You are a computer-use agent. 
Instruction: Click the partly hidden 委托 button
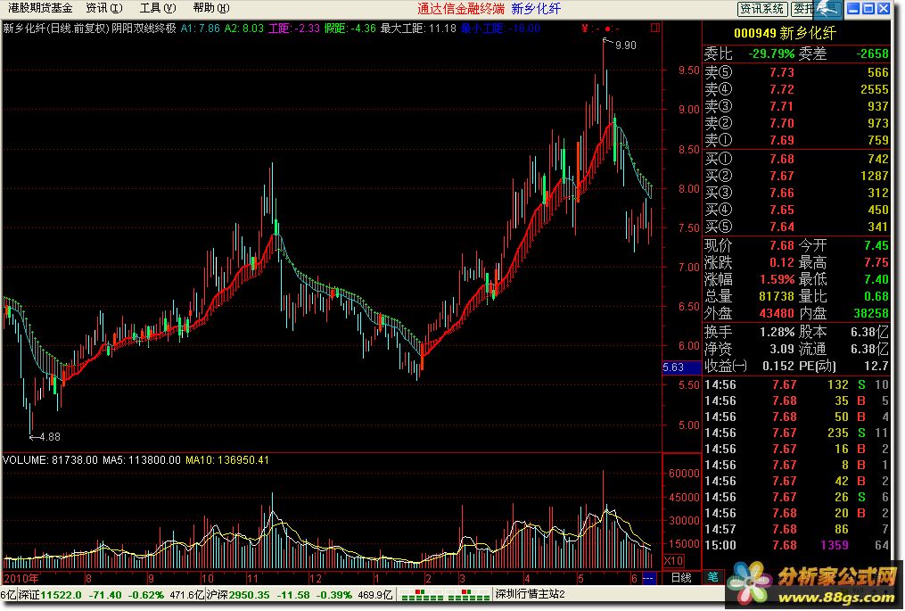tap(802, 9)
